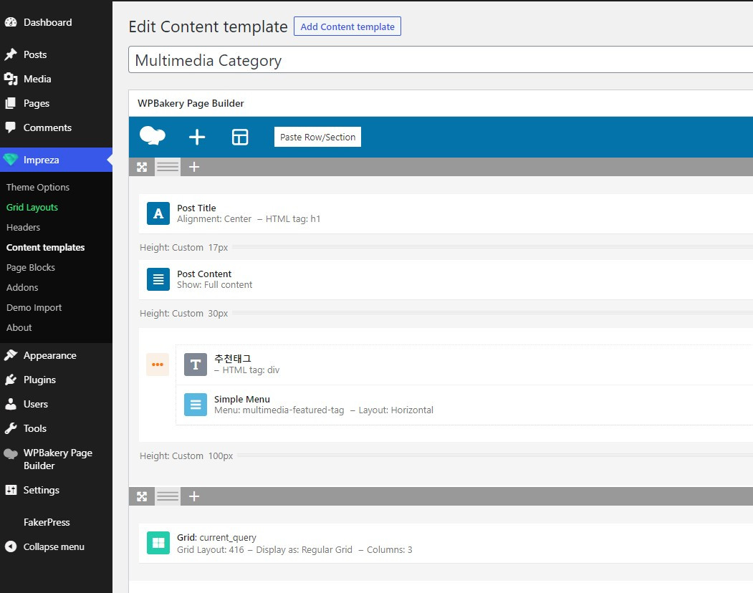Select the Post Title element

pos(446,213)
